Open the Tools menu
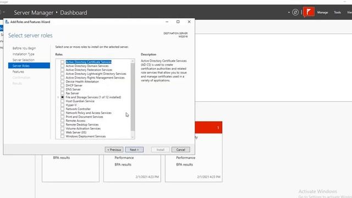Viewport: 352px width, 198px height. (x=337, y=12)
